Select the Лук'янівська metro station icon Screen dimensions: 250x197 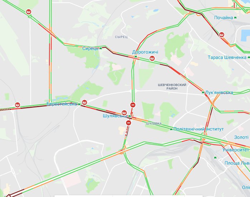point(203,92)
